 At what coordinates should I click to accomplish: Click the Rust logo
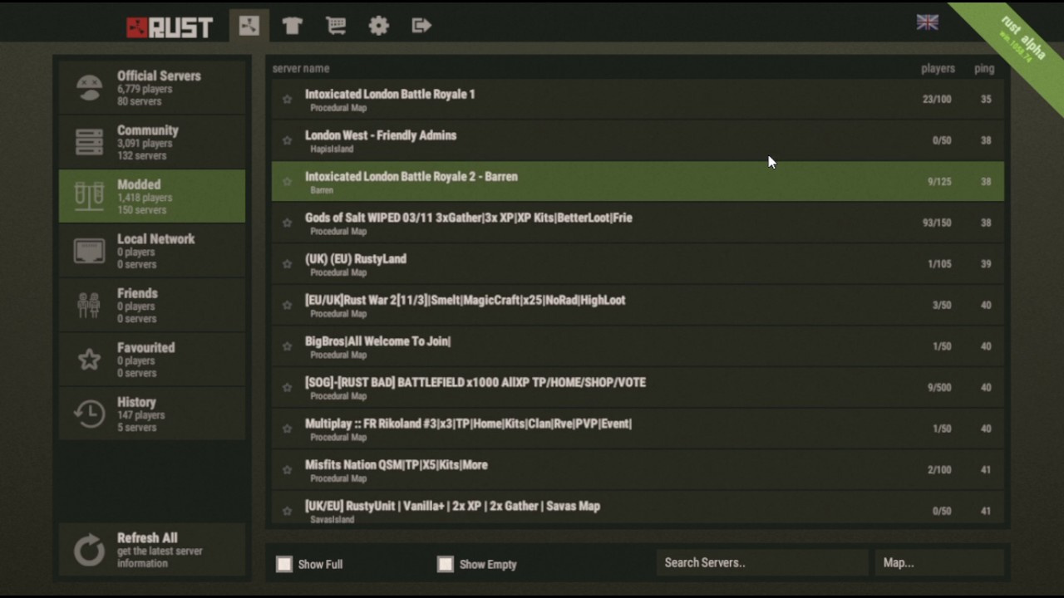coord(170,27)
